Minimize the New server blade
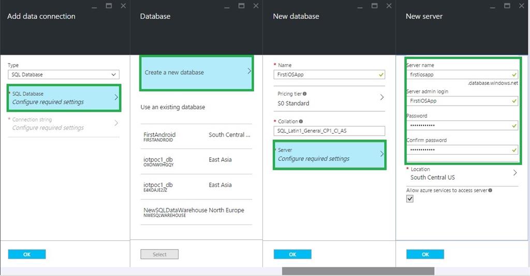 493,6
